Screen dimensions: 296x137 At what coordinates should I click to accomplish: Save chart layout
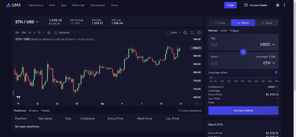(171, 33)
